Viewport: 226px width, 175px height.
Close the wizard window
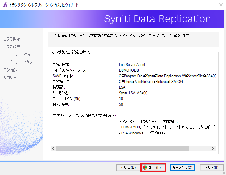(221, 5)
